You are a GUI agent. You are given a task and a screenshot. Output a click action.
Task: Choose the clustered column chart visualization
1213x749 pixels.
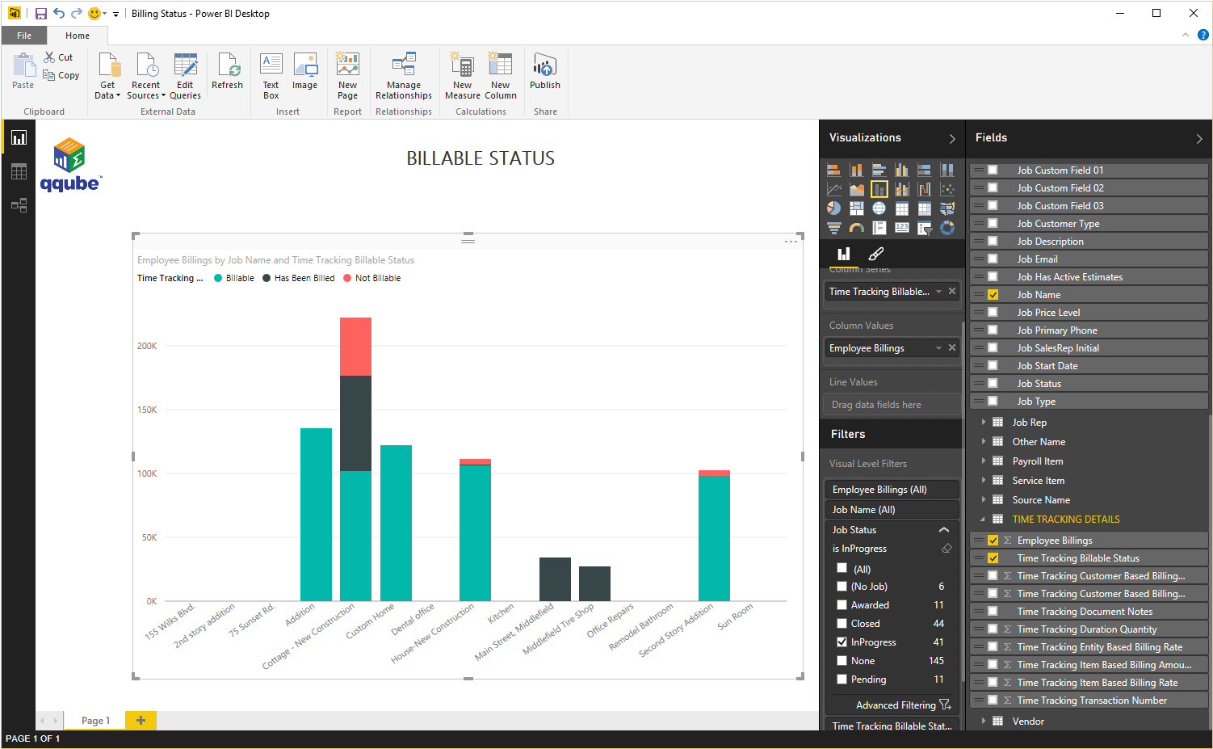click(x=902, y=170)
